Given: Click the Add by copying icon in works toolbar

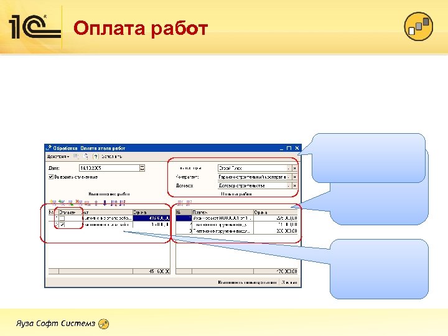Looking at the screenshot, I should point(62,203).
